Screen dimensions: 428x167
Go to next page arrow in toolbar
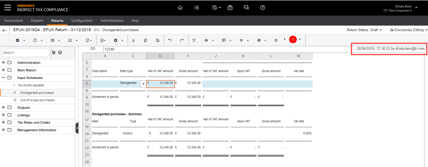point(300,40)
